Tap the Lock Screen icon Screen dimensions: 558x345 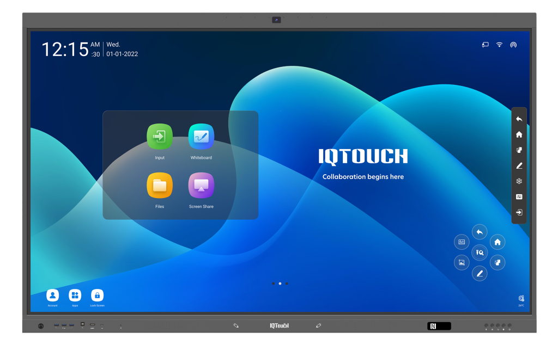click(97, 295)
